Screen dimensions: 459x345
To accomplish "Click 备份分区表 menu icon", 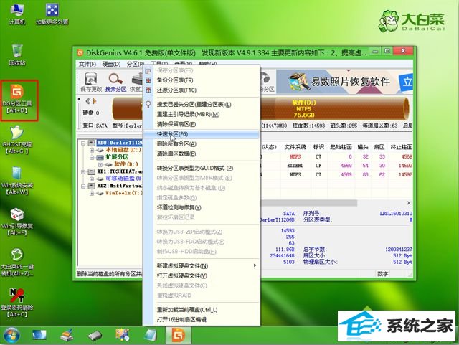I will tap(148, 80).
